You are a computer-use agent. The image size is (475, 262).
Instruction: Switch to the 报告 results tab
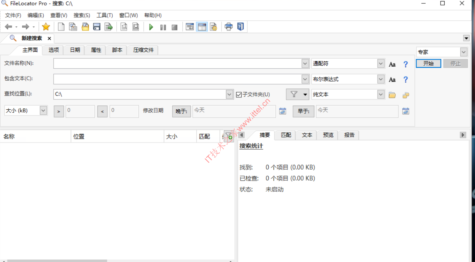[349, 135]
